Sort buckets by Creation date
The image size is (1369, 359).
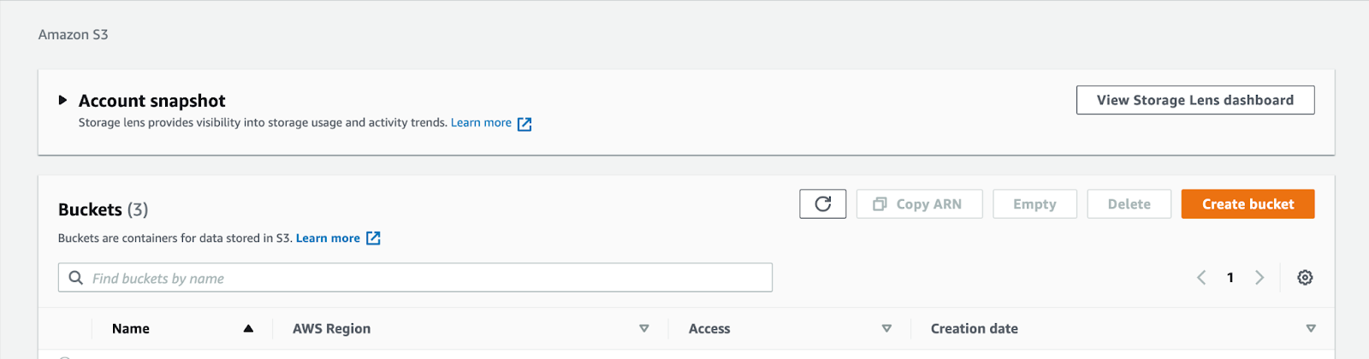(x=1311, y=328)
